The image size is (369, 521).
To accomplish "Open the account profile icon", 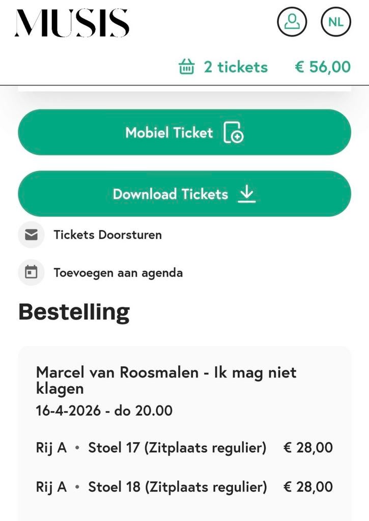I will [x=291, y=22].
